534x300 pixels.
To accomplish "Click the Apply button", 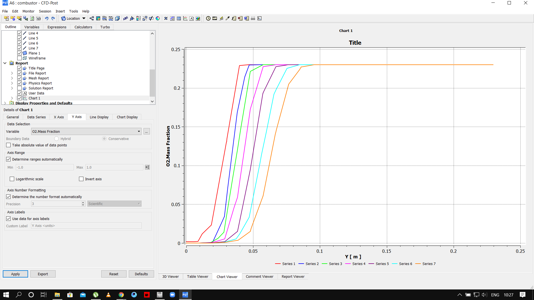I will pyautogui.click(x=15, y=274).
